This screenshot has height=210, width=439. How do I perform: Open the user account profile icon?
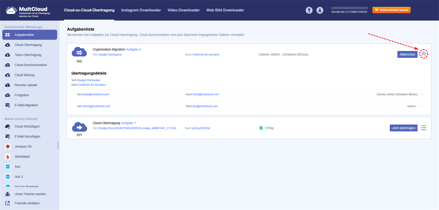pos(320,10)
